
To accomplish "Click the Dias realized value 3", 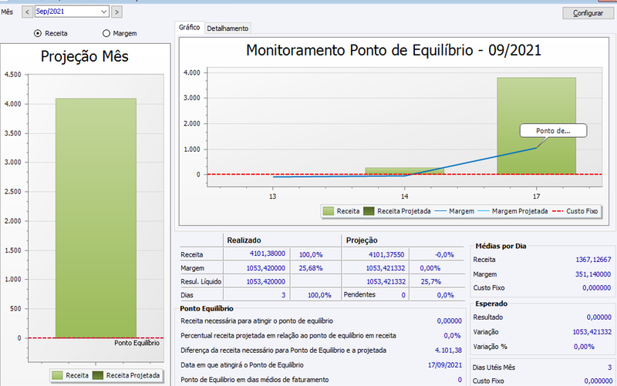I will tap(283, 295).
